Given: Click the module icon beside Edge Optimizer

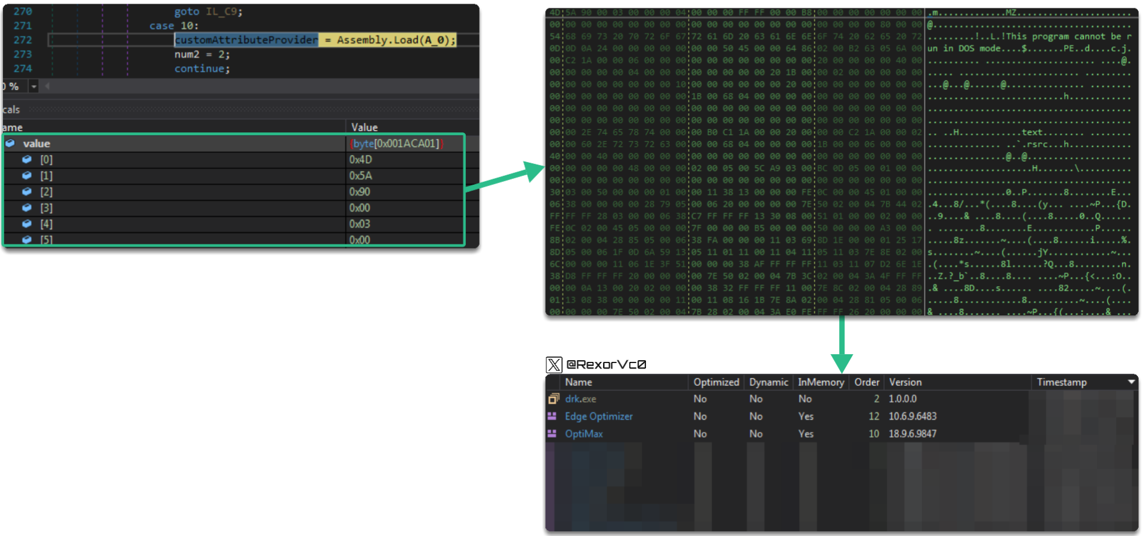Looking at the screenshot, I should 552,416.
